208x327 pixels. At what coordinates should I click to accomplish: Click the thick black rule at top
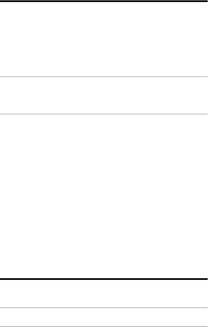pyautogui.click(x=104, y=1)
